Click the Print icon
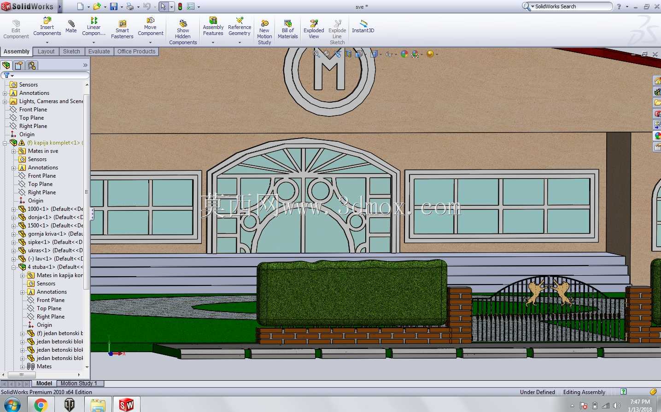Image resolution: width=661 pixels, height=412 pixels. tap(130, 6)
